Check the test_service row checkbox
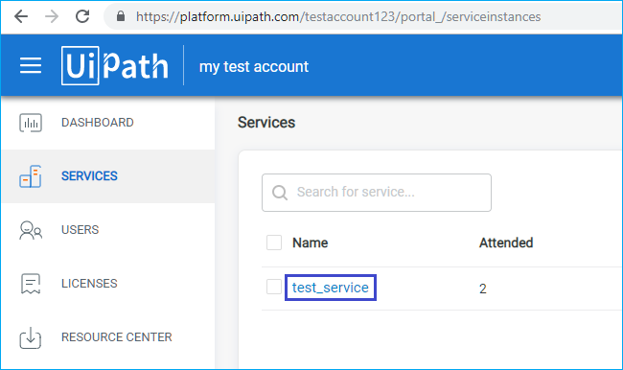 click(x=274, y=287)
